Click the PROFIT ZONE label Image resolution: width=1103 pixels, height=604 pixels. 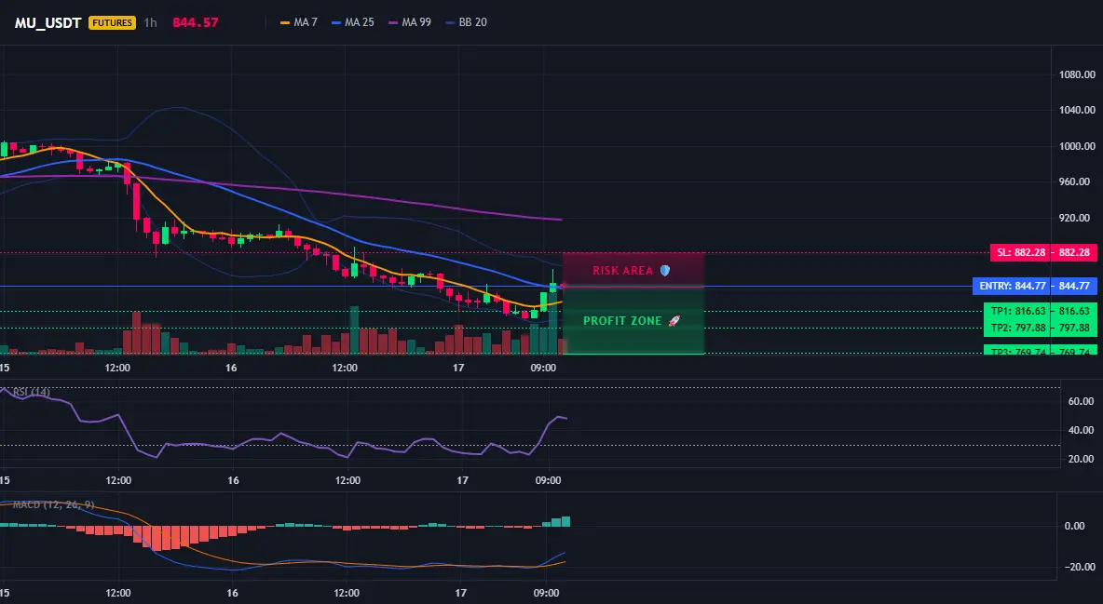pyautogui.click(x=622, y=321)
